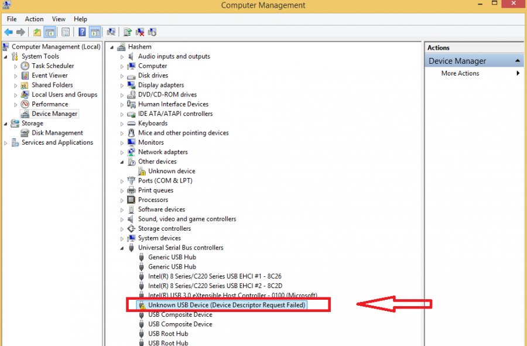Select Device Manager in left tree
The width and height of the screenshot is (527, 346).
[54, 114]
